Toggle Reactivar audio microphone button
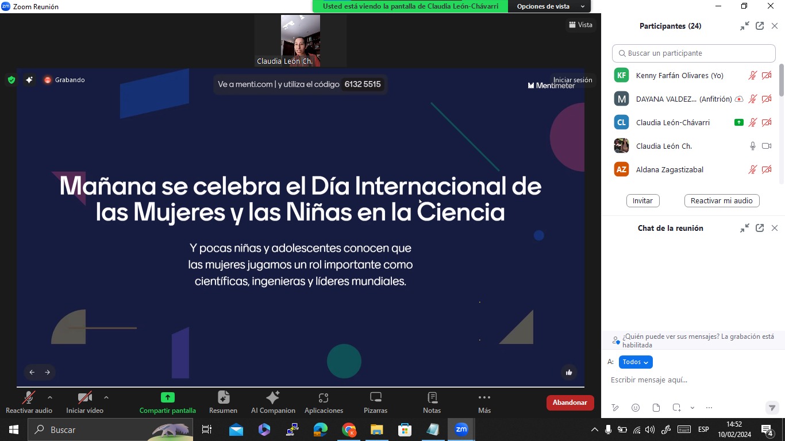This screenshot has height=441, width=785. (x=28, y=398)
